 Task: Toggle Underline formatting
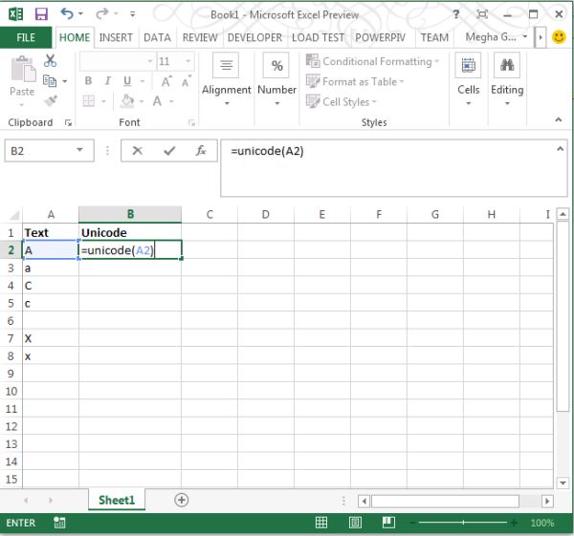coord(127,81)
